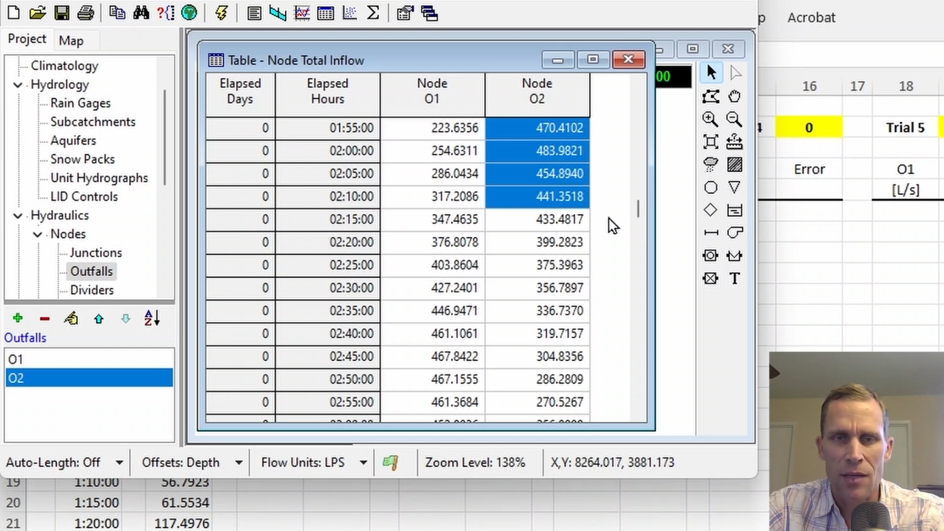Open Statistics report sigma icon
Viewport: 944px width, 531px height.
(373, 12)
